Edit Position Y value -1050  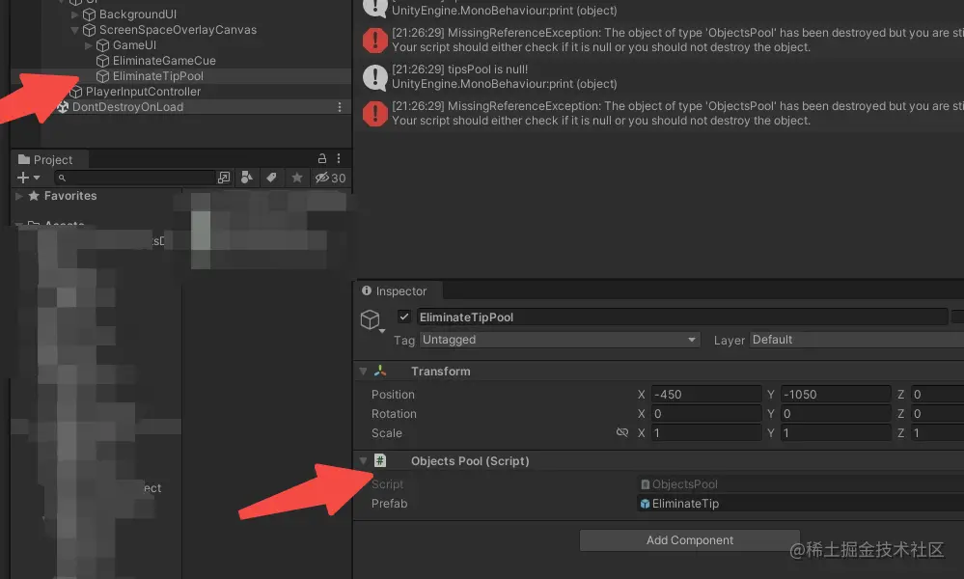coord(836,394)
